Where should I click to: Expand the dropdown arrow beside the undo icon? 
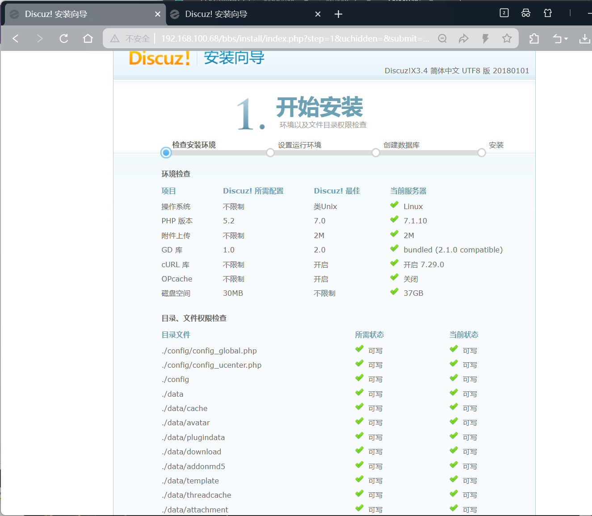(566, 39)
